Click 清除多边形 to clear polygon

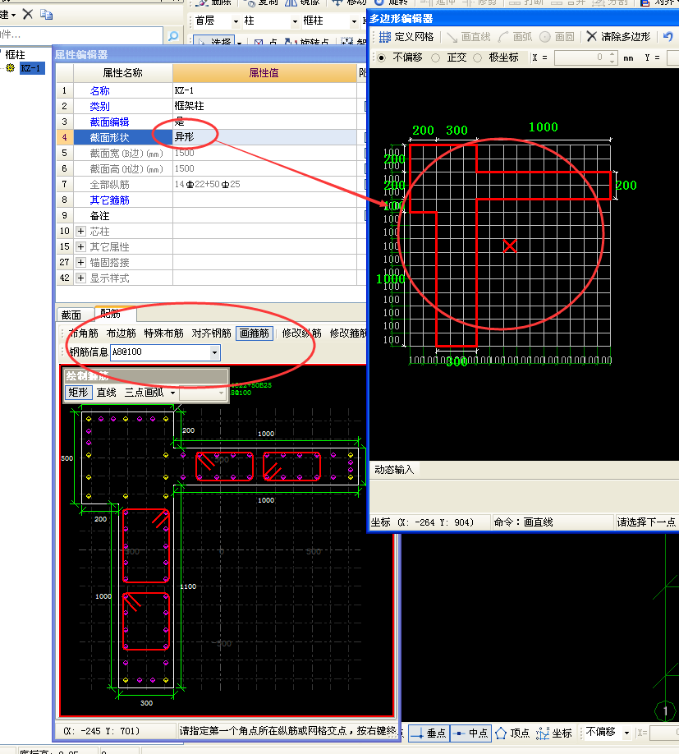(618, 37)
